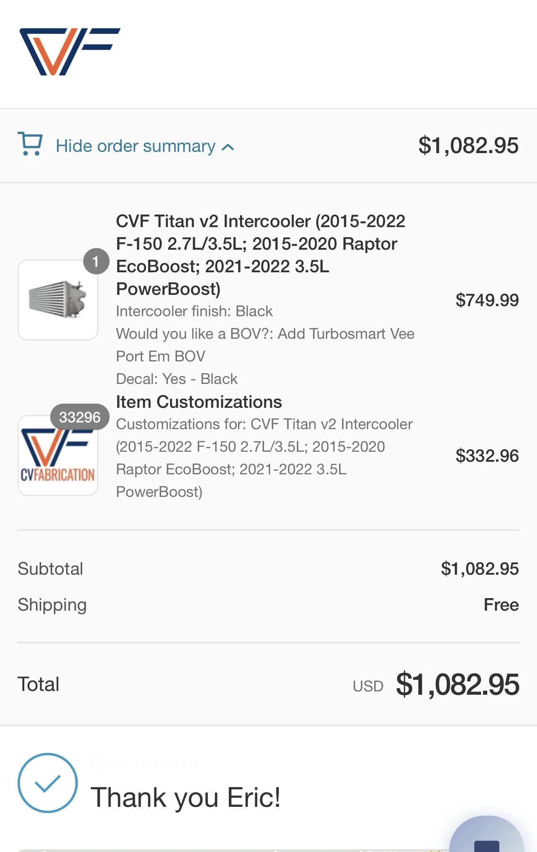Click the shopping cart icon

(x=30, y=144)
